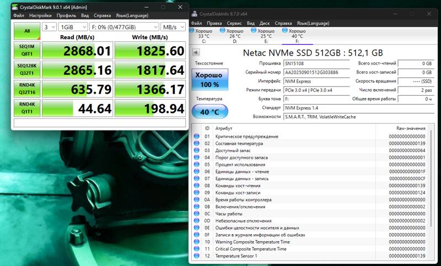Click the green All benchmark button
Viewport: 441px width, 266px height.
(x=25, y=30)
